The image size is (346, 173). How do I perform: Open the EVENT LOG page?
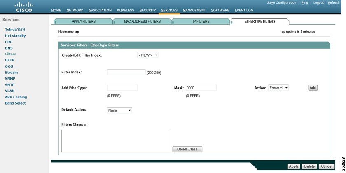coord(244,10)
